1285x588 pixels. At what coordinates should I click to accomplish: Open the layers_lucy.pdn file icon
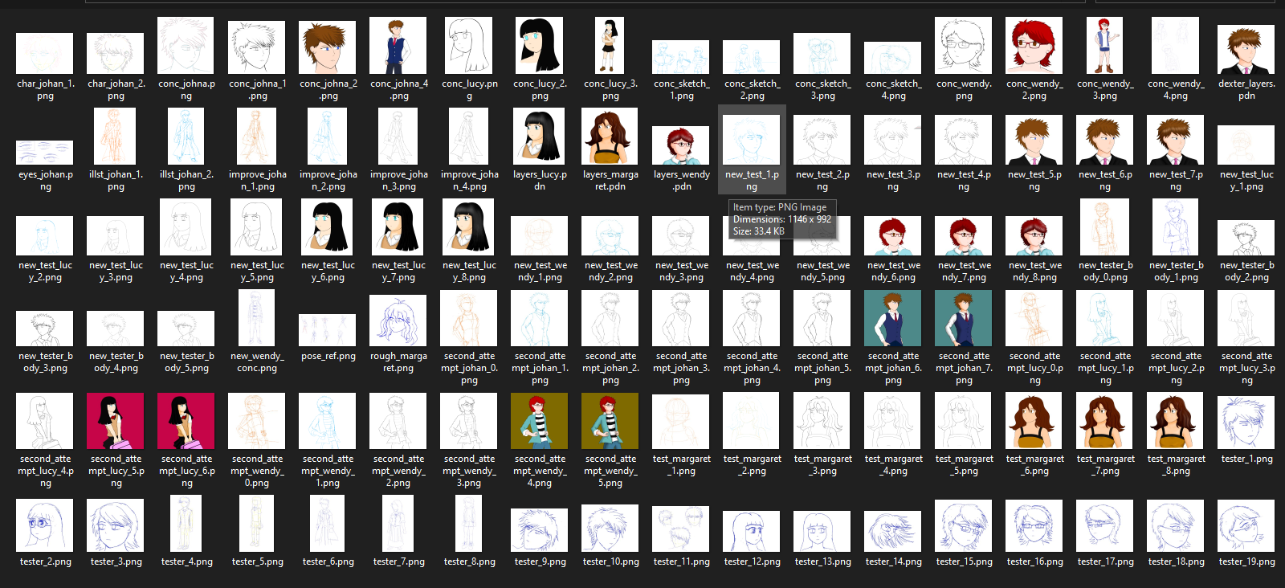(539, 138)
